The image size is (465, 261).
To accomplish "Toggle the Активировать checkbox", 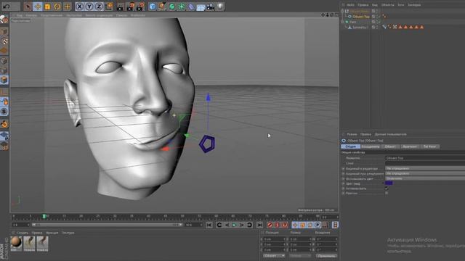I will tap(387, 188).
